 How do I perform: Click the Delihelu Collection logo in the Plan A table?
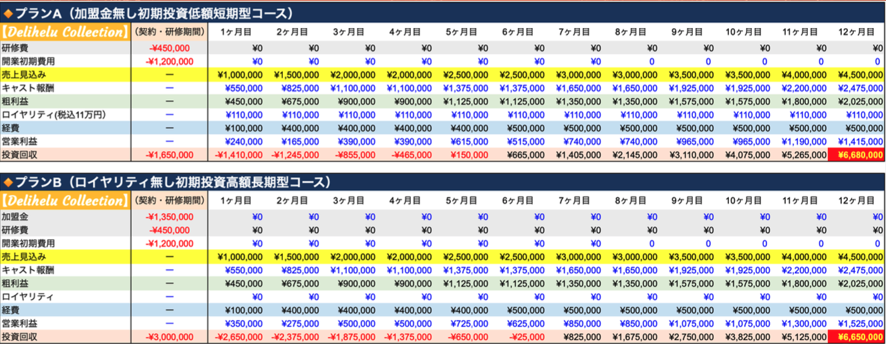[x=64, y=31]
